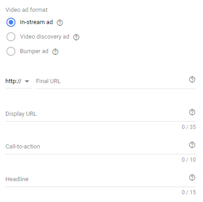Viewport: 203px width, 202px height.
Task: Click the Final URL help icon
Action: (x=192, y=79)
